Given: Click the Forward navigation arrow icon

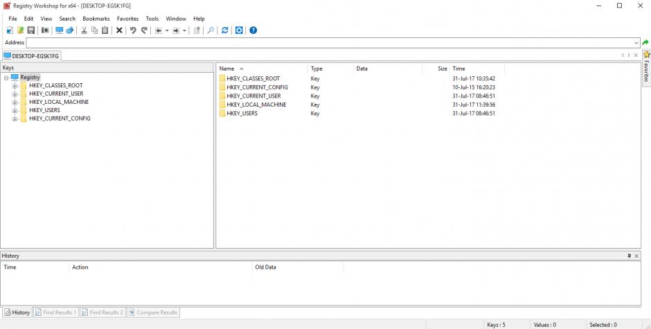Looking at the screenshot, I should point(176,30).
